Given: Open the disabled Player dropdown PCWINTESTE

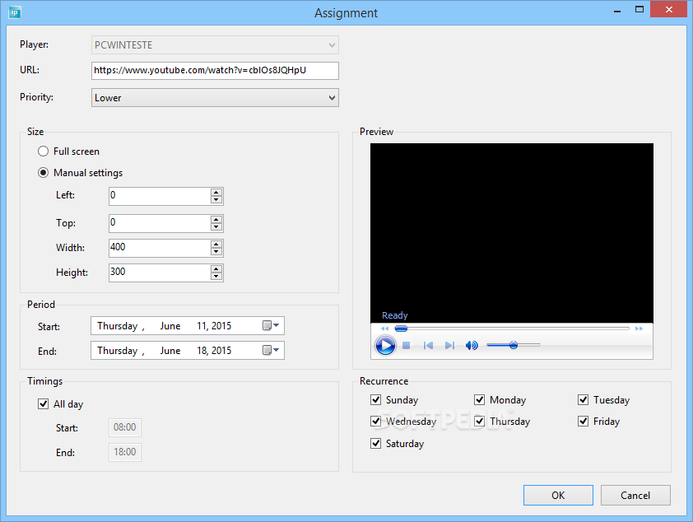Looking at the screenshot, I should [x=215, y=45].
